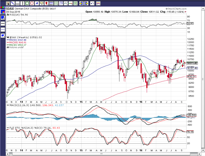Image resolution: width=205 pixels, height=156 pixels.
Task: Open the blue fill opacity options
Action: (x=3, y=18)
